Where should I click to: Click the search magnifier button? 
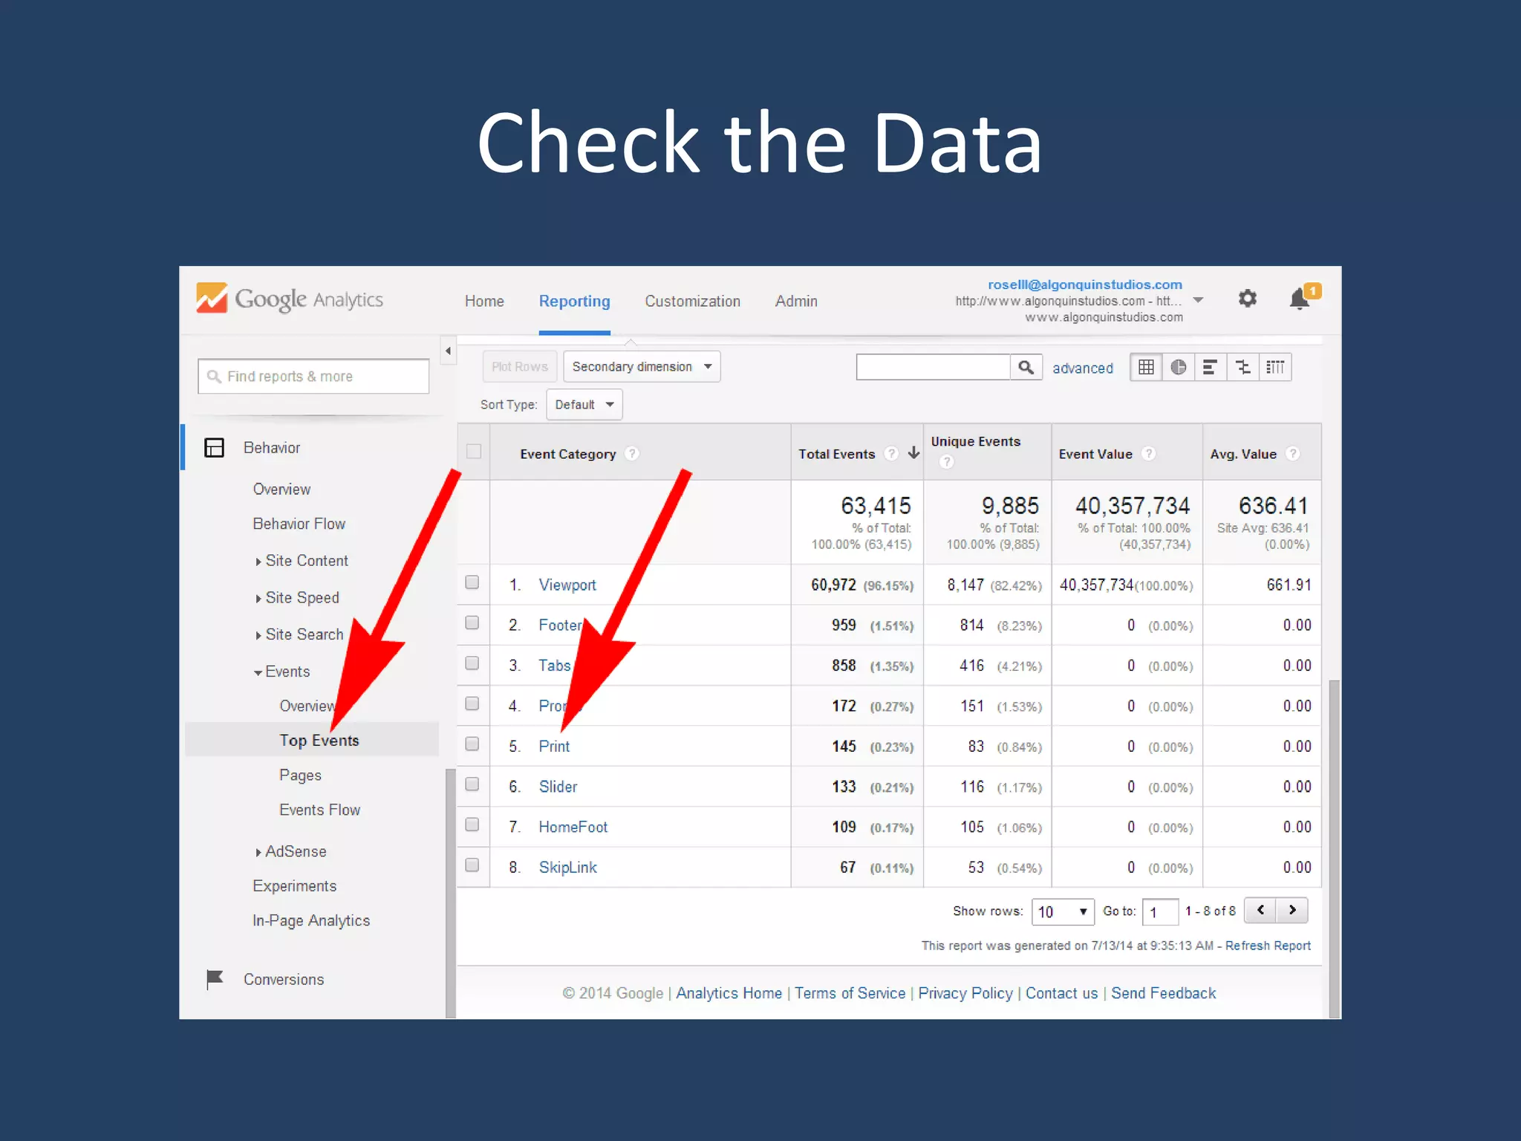[1026, 367]
